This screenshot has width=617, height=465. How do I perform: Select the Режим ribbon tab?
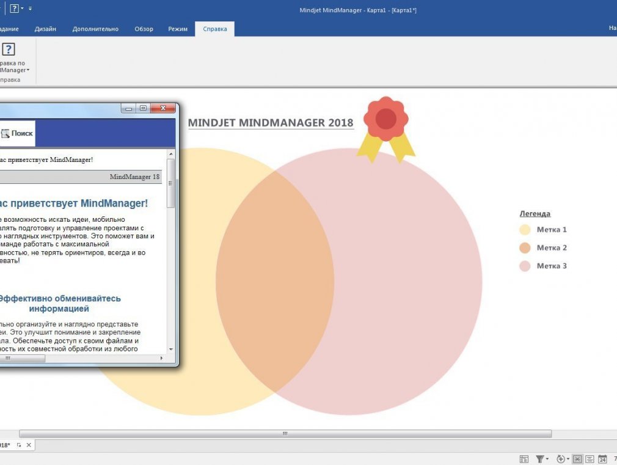point(178,29)
